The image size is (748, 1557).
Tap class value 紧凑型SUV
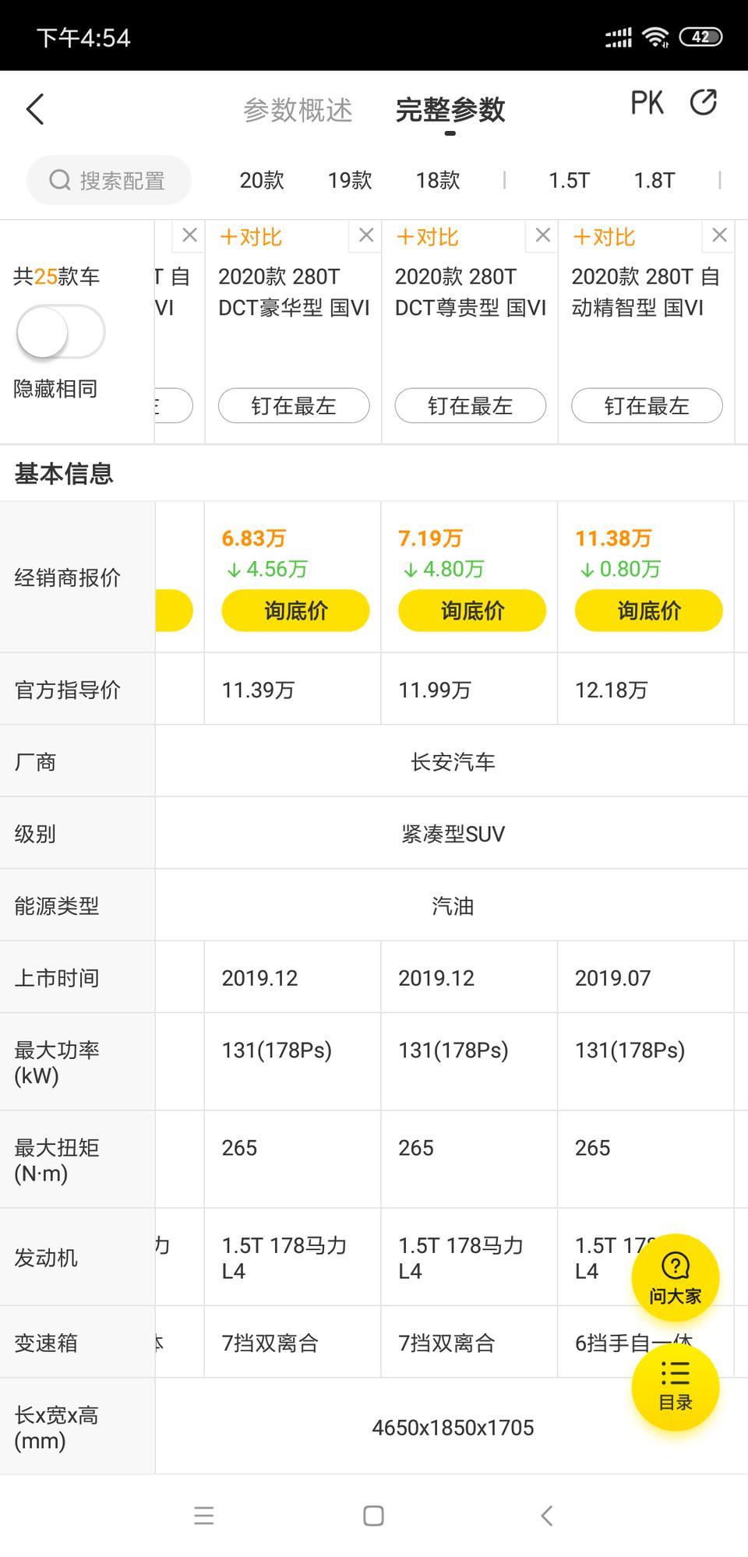(x=453, y=834)
